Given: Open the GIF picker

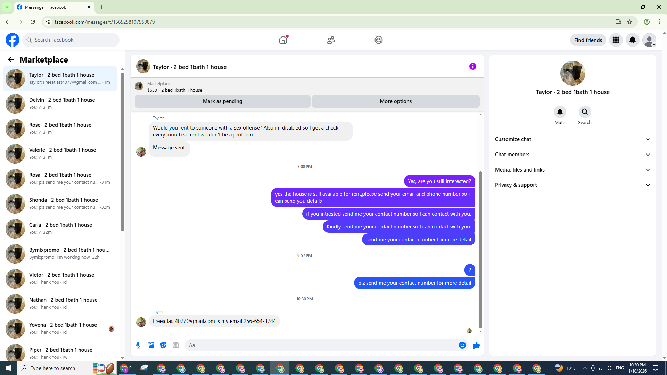Looking at the screenshot, I should pyautogui.click(x=176, y=345).
